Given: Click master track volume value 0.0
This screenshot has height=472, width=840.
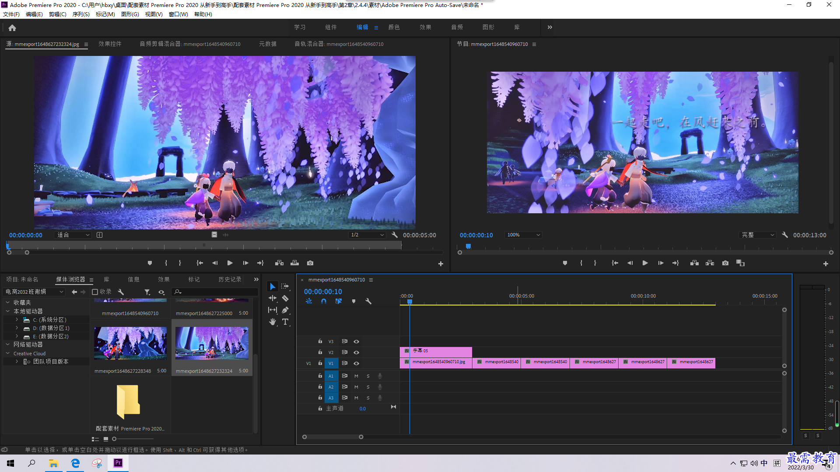Looking at the screenshot, I should tap(363, 409).
